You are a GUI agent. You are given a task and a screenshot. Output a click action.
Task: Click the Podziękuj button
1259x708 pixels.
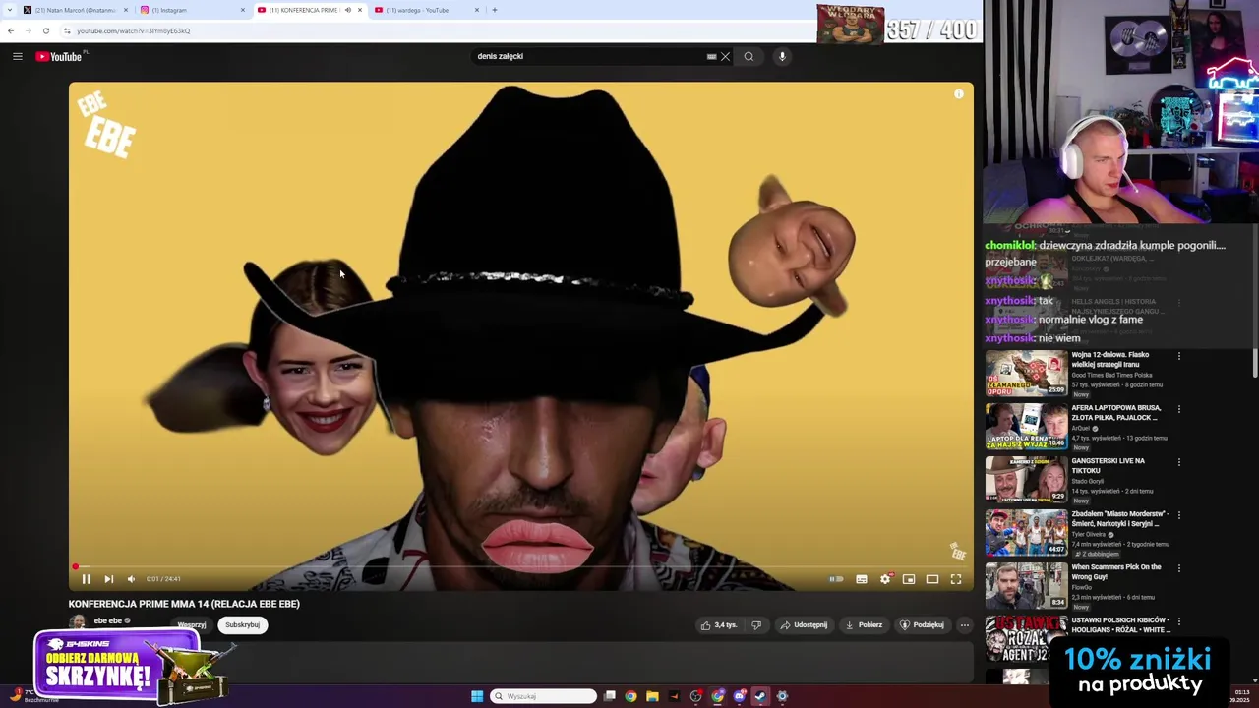[x=922, y=624]
